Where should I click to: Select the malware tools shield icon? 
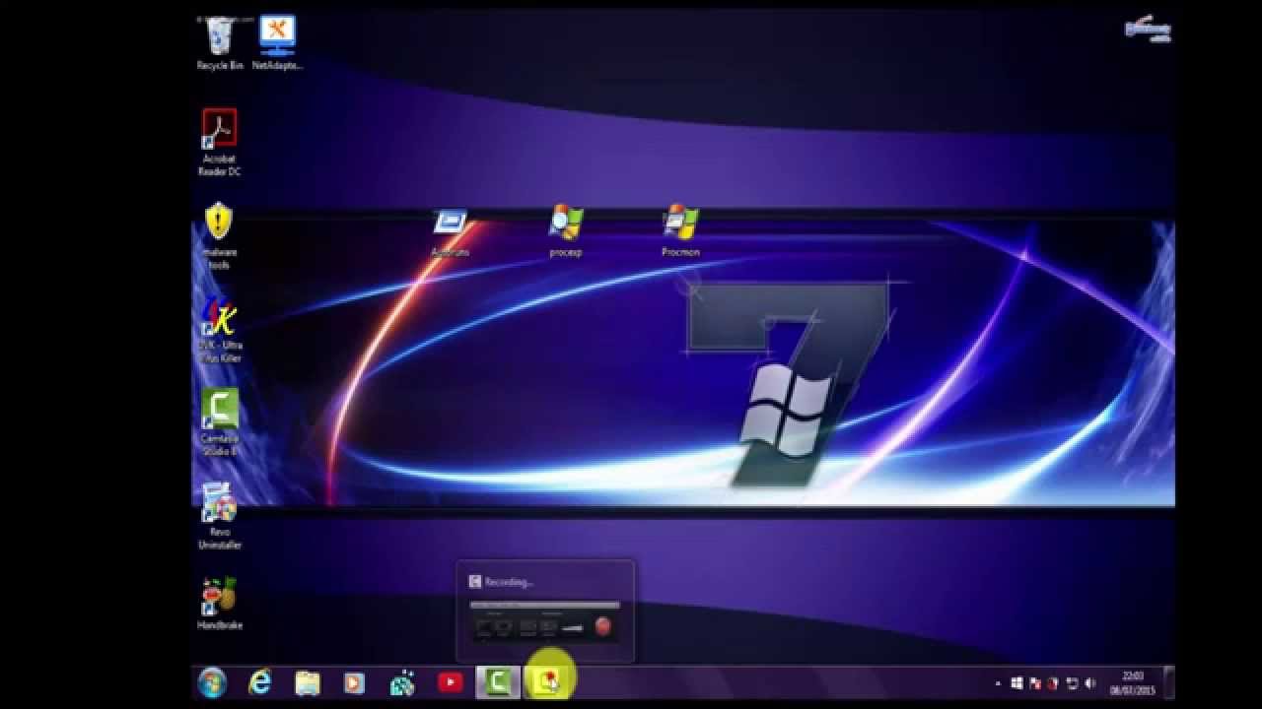pyautogui.click(x=219, y=236)
